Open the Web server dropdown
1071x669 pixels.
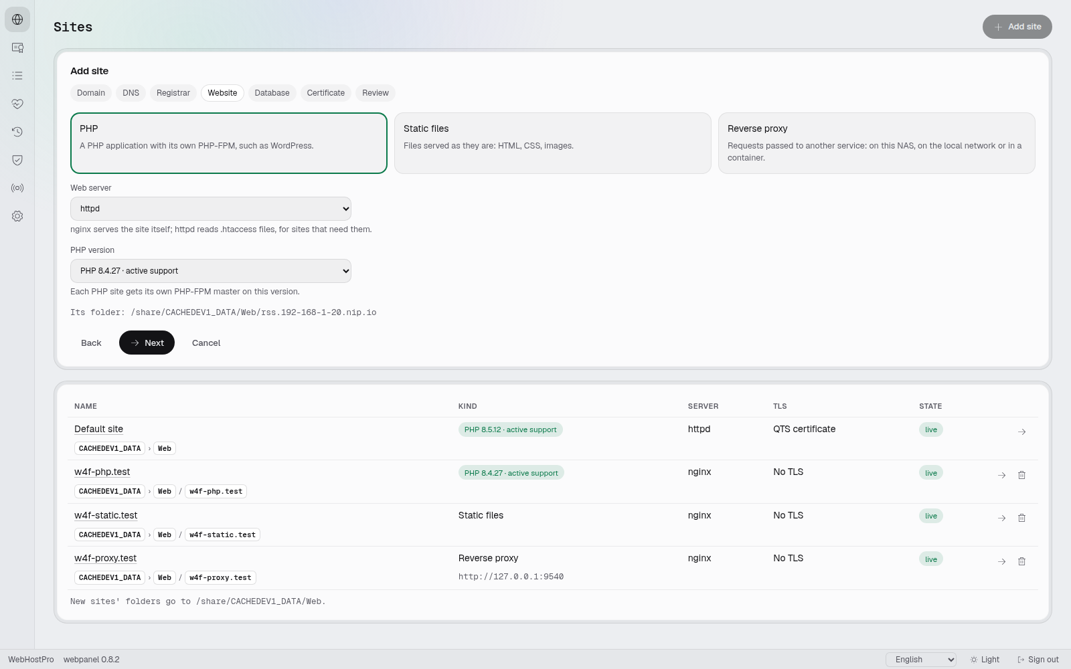point(211,209)
